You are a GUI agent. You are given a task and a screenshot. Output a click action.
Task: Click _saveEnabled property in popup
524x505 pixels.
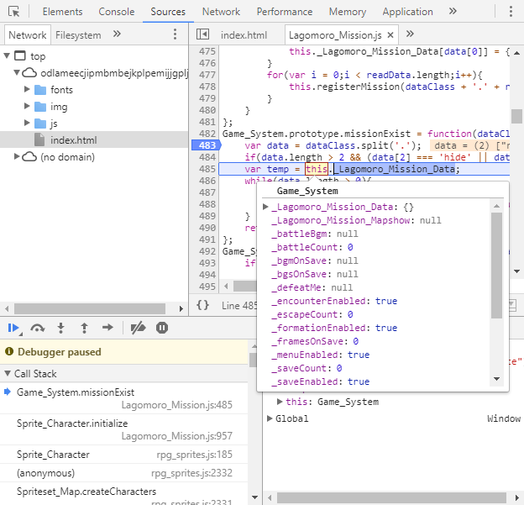[x=320, y=381]
